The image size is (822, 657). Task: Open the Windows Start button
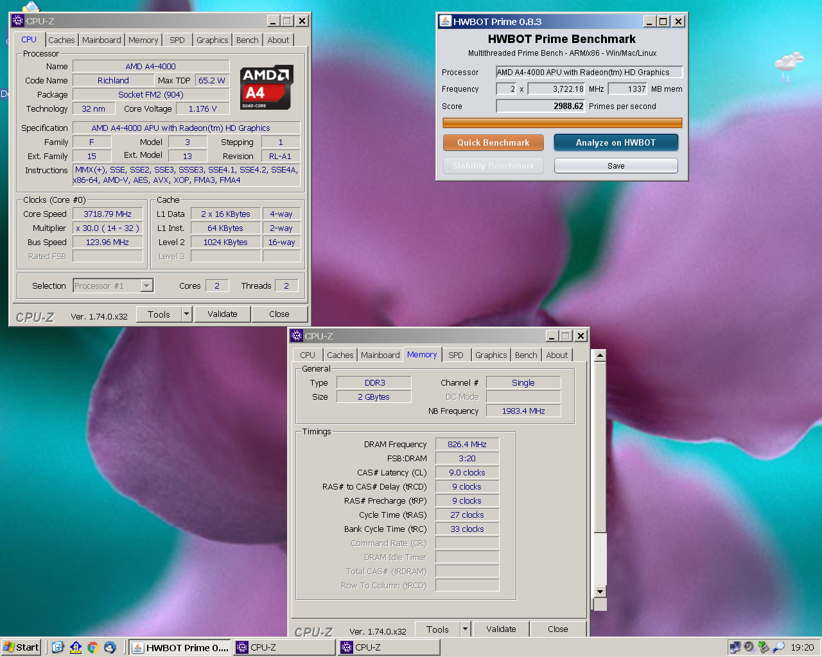(21, 647)
